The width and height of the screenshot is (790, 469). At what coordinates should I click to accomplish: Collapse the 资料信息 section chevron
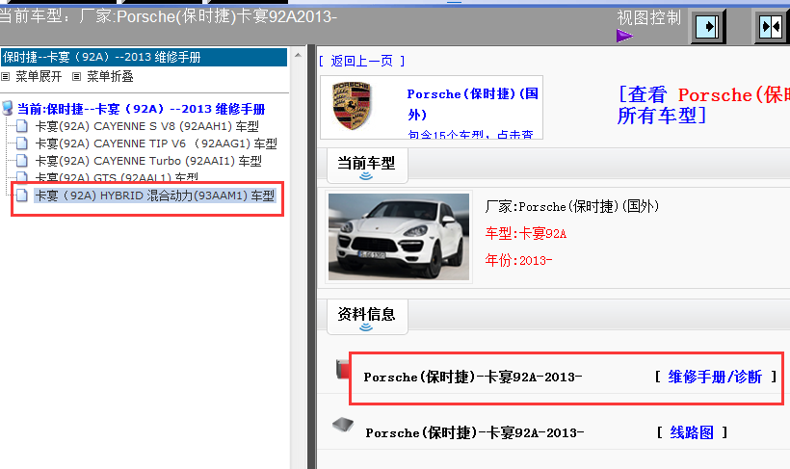[x=366, y=327]
